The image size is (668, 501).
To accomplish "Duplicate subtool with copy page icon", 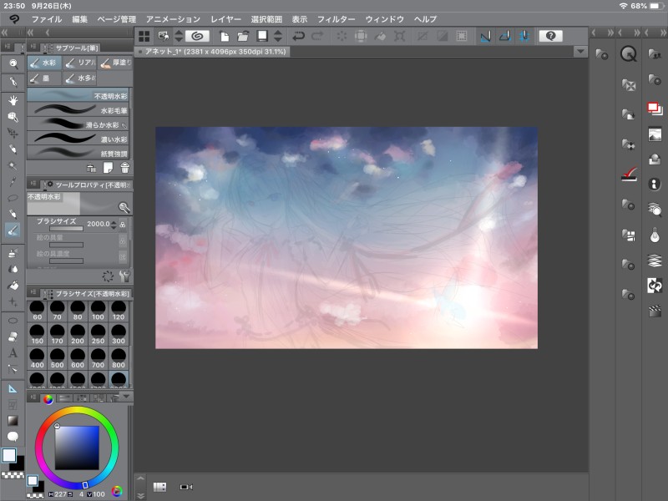I will pos(108,168).
